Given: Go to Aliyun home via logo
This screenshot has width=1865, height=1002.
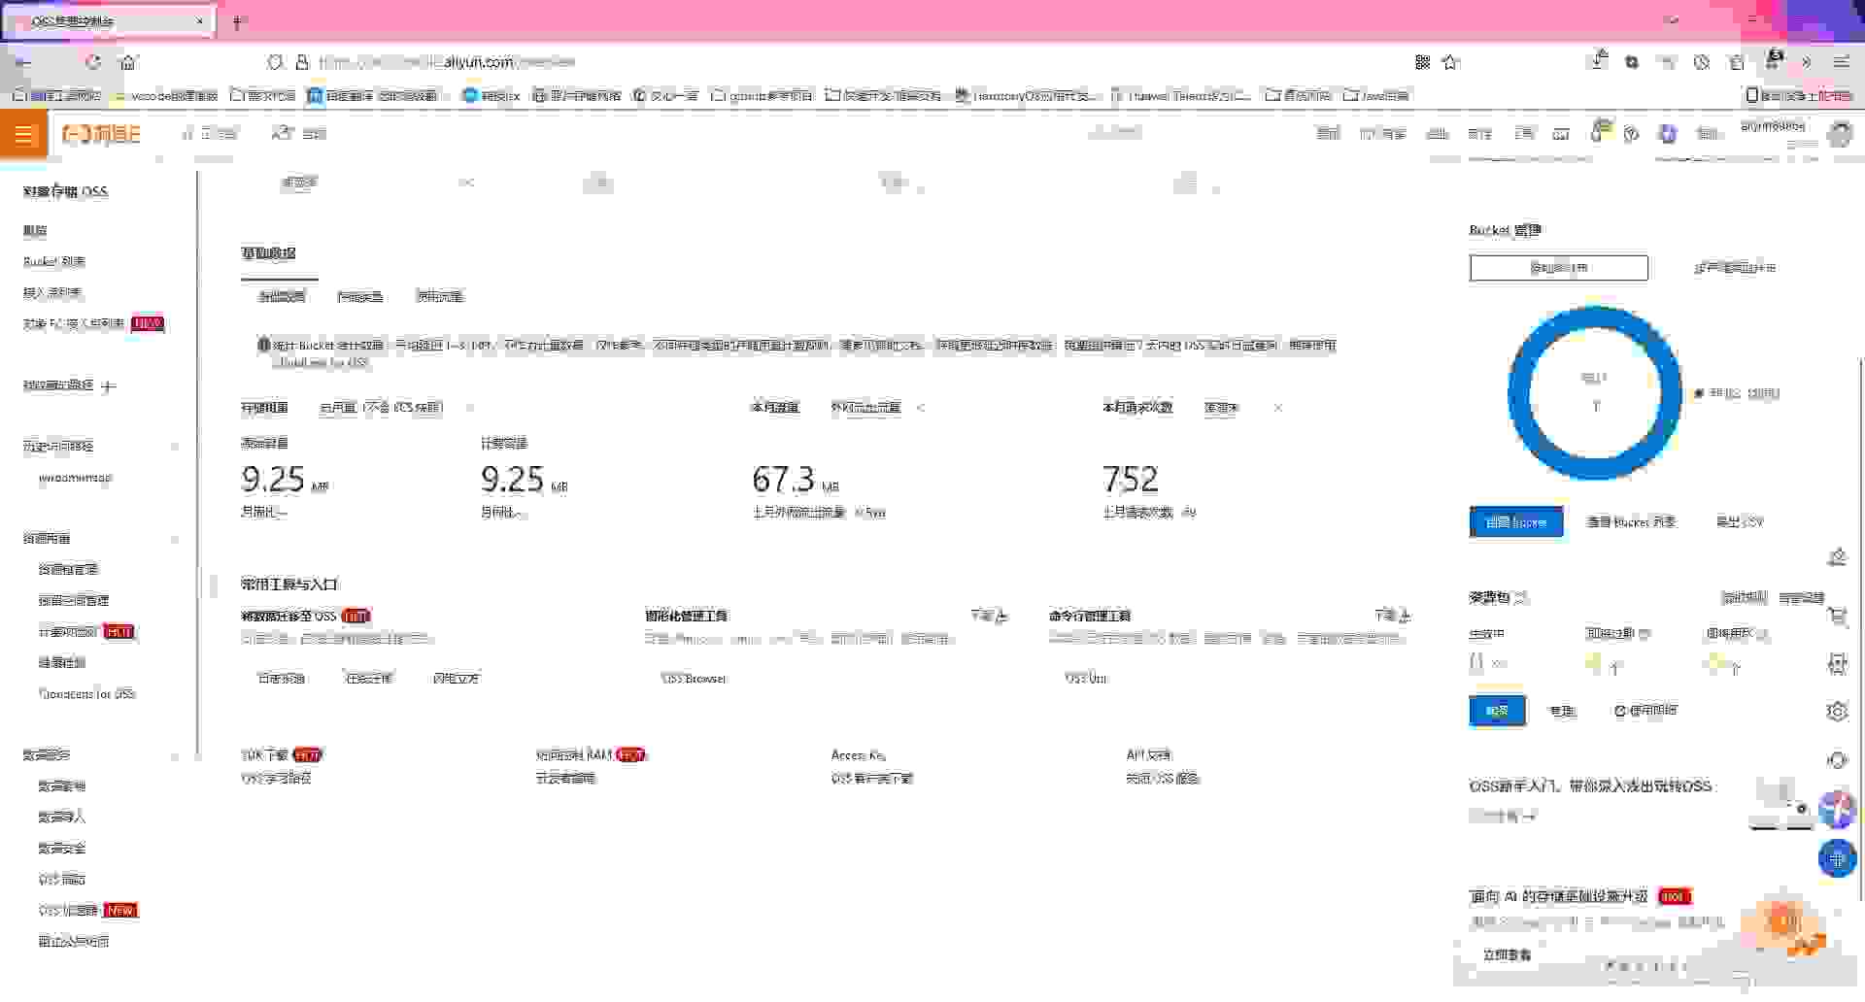Looking at the screenshot, I should (101, 134).
